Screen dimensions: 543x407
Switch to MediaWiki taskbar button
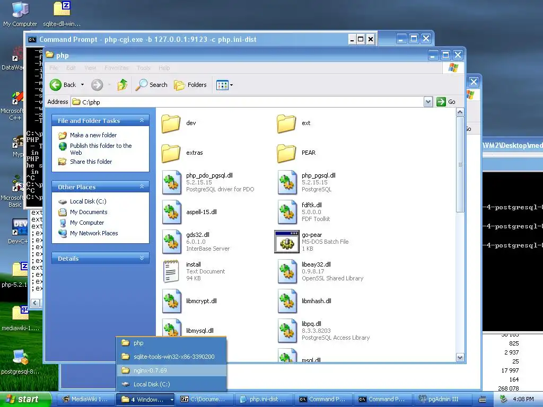(x=85, y=399)
